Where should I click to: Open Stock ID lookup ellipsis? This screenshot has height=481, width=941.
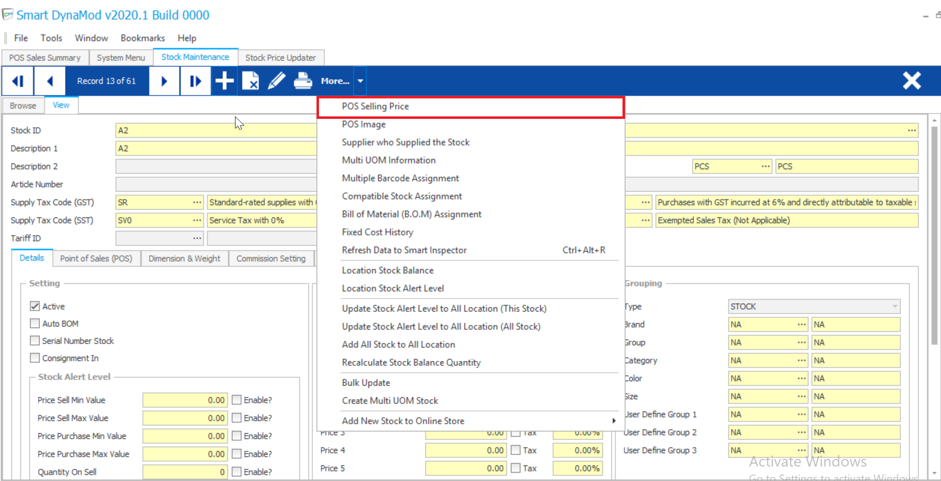point(912,130)
